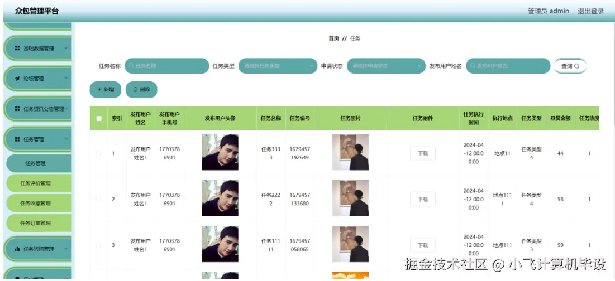This screenshot has height=281, width=615.
Task: Click bounty amount cell 44
Action: 560,153
